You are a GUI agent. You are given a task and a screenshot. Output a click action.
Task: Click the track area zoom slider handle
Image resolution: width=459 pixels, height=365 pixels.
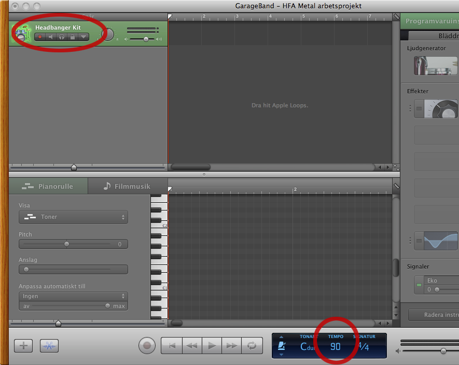(74, 167)
